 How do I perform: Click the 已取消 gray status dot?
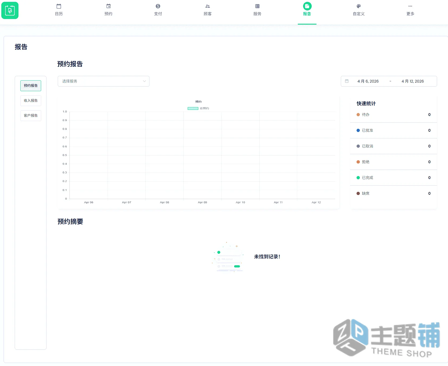[x=358, y=146]
